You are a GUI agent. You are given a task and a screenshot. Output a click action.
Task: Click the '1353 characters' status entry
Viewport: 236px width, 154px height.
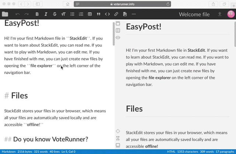188,151
